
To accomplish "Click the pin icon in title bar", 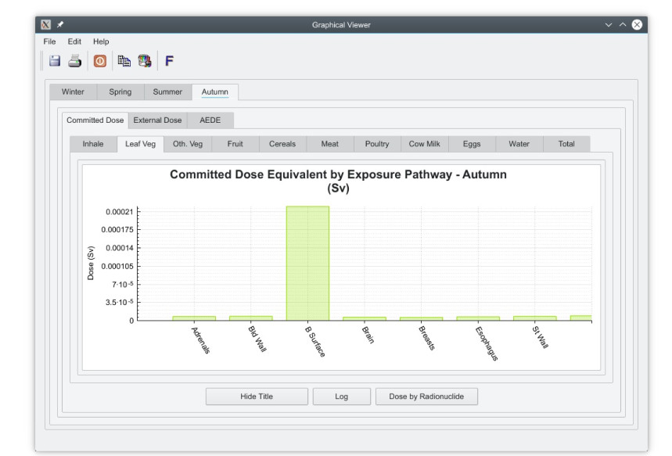I will point(60,25).
